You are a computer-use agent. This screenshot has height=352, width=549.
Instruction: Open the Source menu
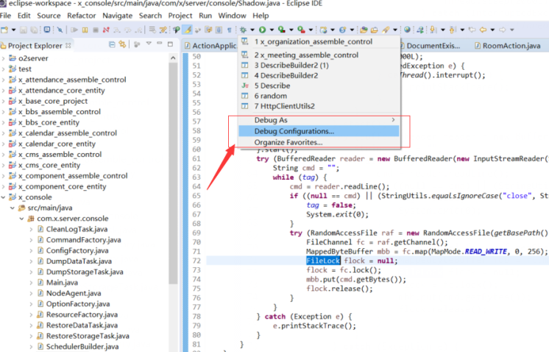(49, 15)
